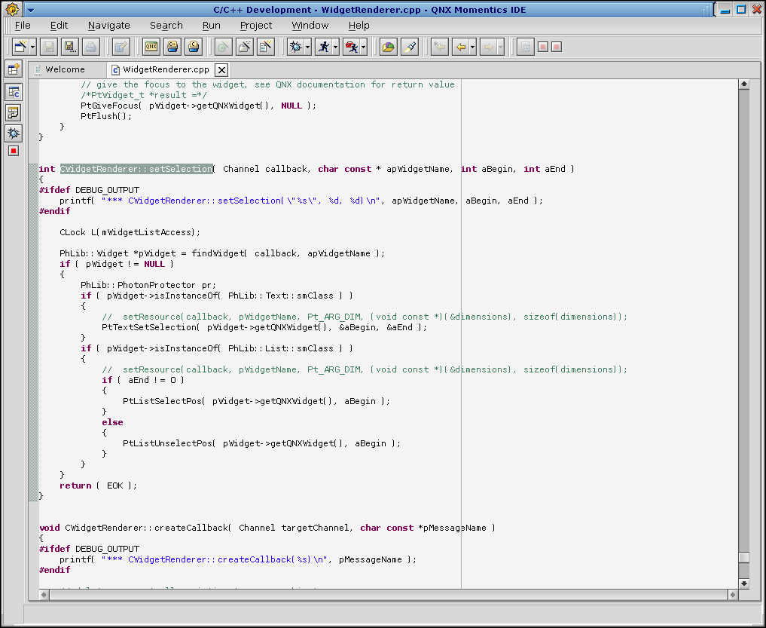Click the External Tools toolbox icon

point(350,47)
